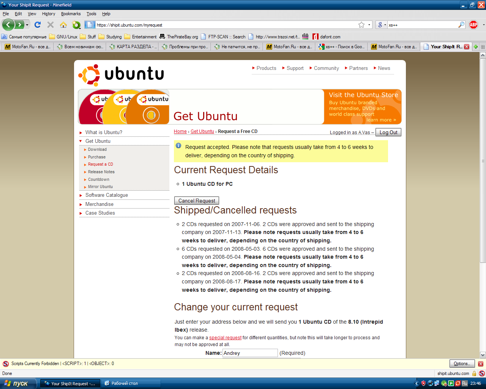Open the Самые популярные bookmarks folder
Viewport: 486px width, 389px height.
[x=24, y=37]
